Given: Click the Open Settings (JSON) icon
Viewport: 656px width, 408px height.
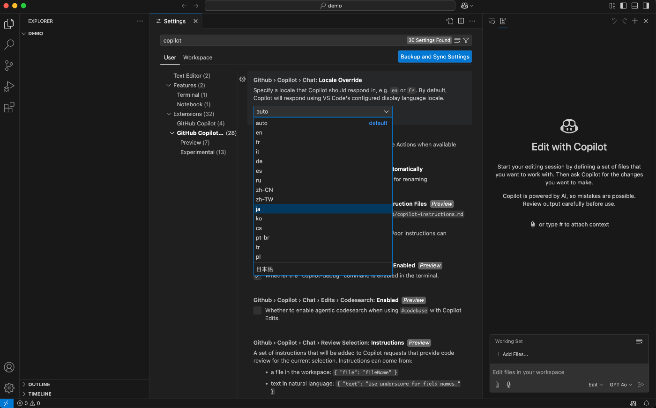Looking at the screenshot, I should pyautogui.click(x=450, y=21).
